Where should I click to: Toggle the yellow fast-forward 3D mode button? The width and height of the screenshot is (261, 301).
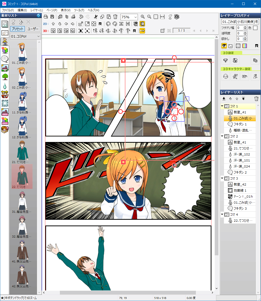pos(142,31)
